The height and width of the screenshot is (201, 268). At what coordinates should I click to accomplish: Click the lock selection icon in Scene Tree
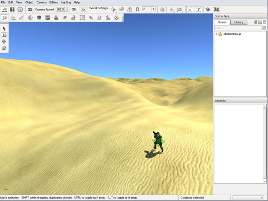click(255, 22)
